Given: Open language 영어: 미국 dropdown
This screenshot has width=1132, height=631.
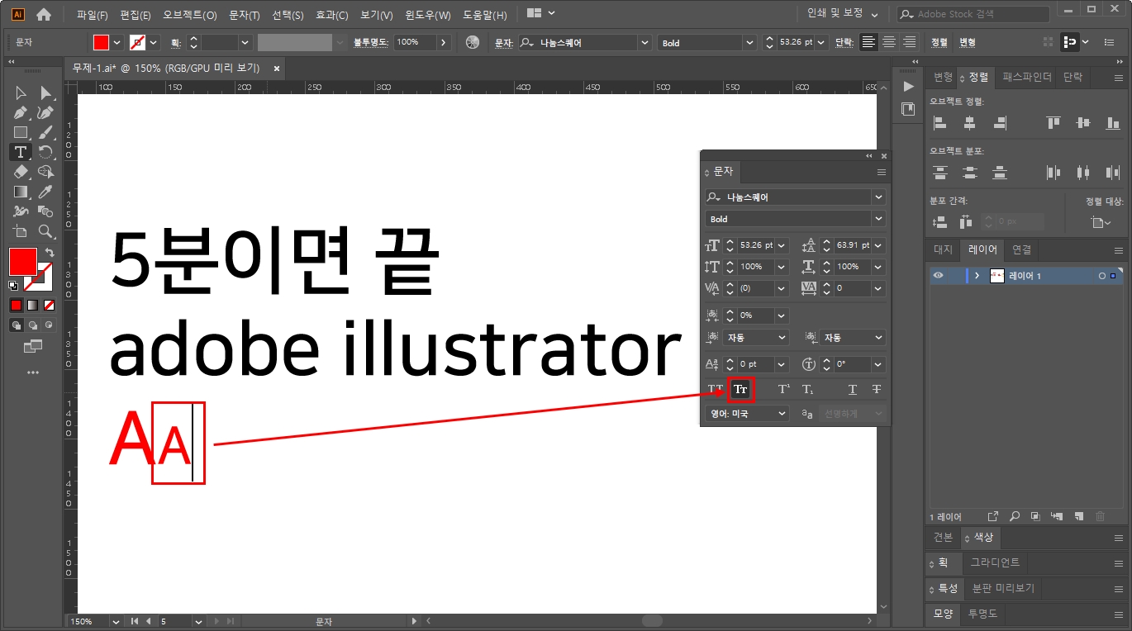Looking at the screenshot, I should click(x=749, y=414).
